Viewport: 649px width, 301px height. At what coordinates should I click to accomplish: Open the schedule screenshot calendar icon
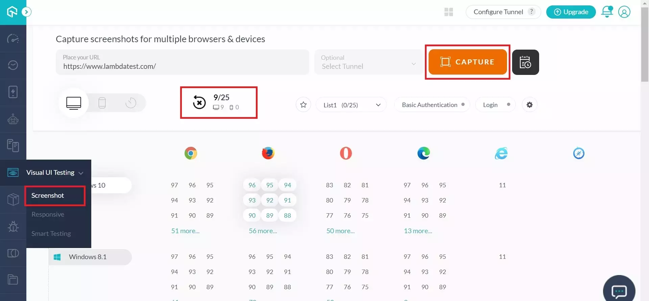pos(525,62)
